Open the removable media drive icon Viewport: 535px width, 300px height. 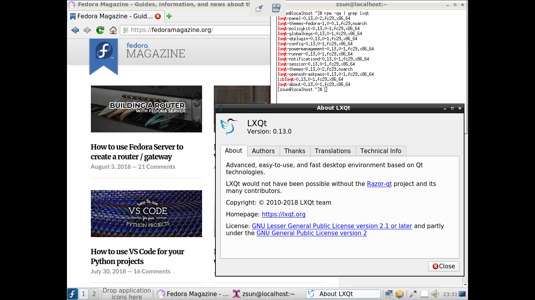424,294
